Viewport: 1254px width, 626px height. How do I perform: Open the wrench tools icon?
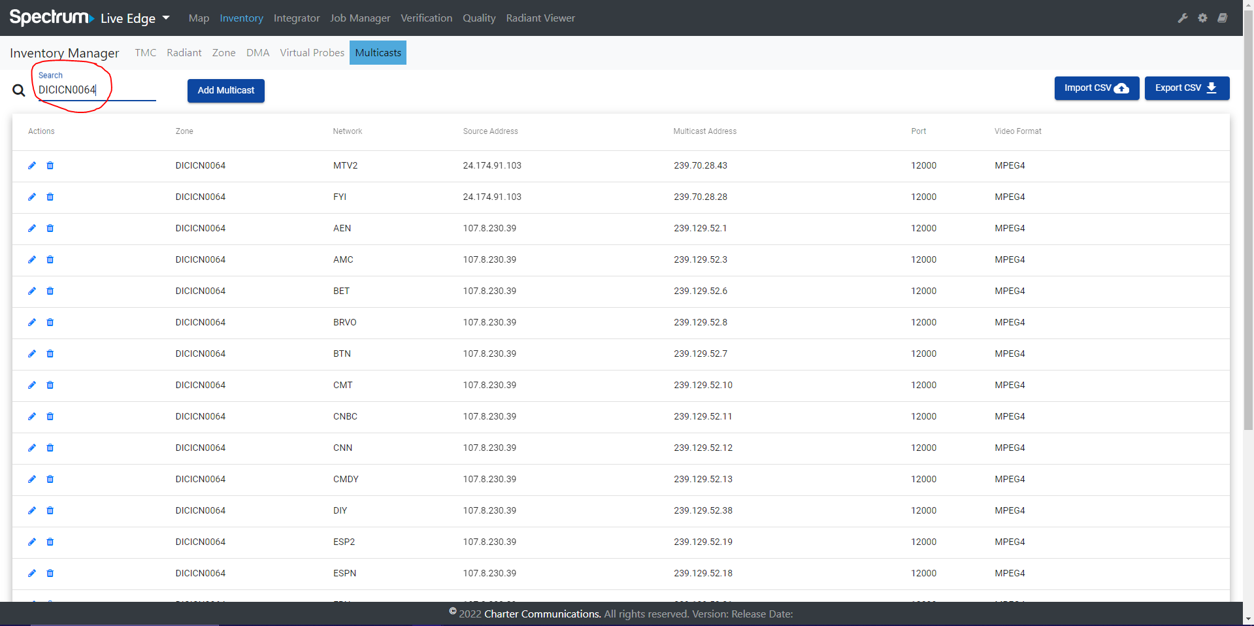1183,18
